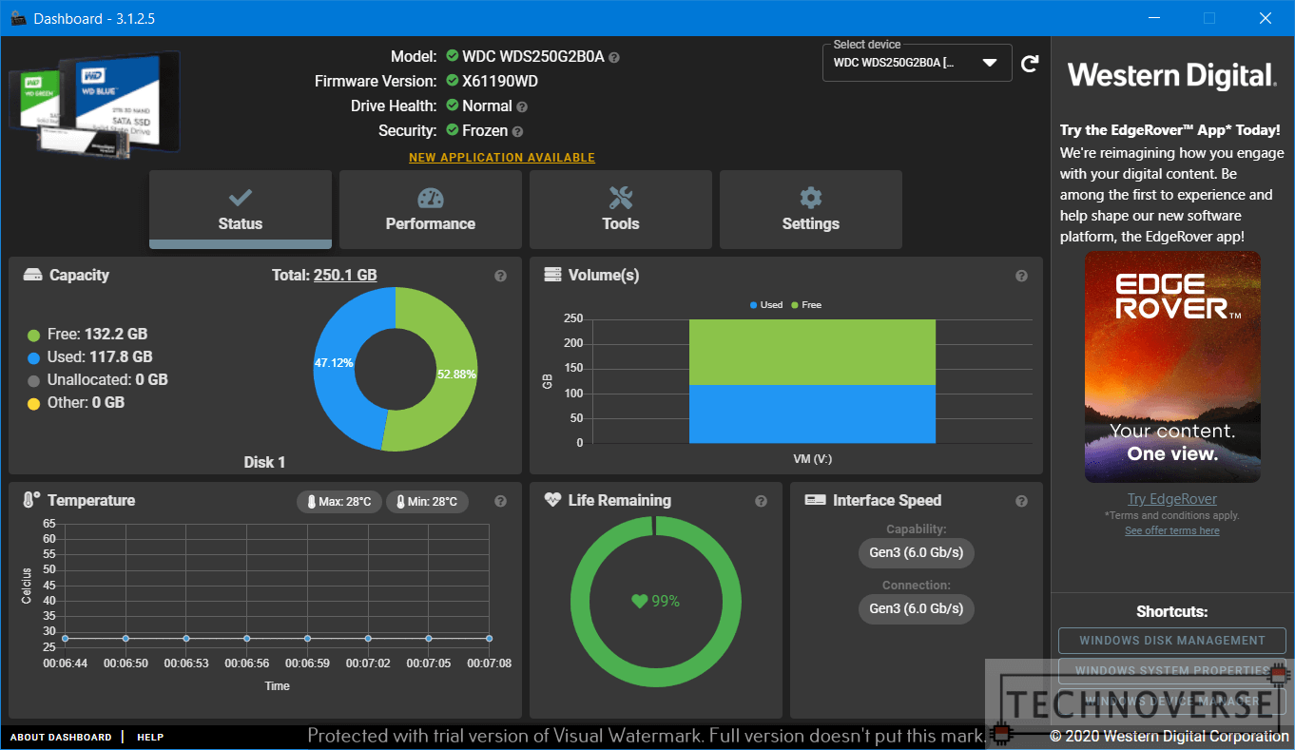
Task: Click Capability Gen3 (6.0 Gb/s) badge
Action: (917, 552)
